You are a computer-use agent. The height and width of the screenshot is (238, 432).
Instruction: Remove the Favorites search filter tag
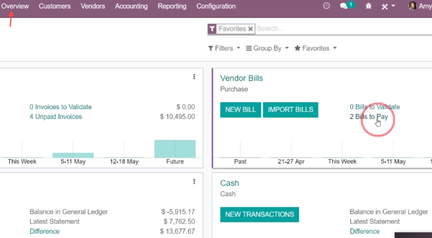250,29
